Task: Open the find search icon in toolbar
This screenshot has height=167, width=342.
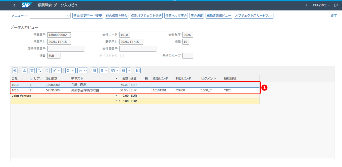Action: 39,70
